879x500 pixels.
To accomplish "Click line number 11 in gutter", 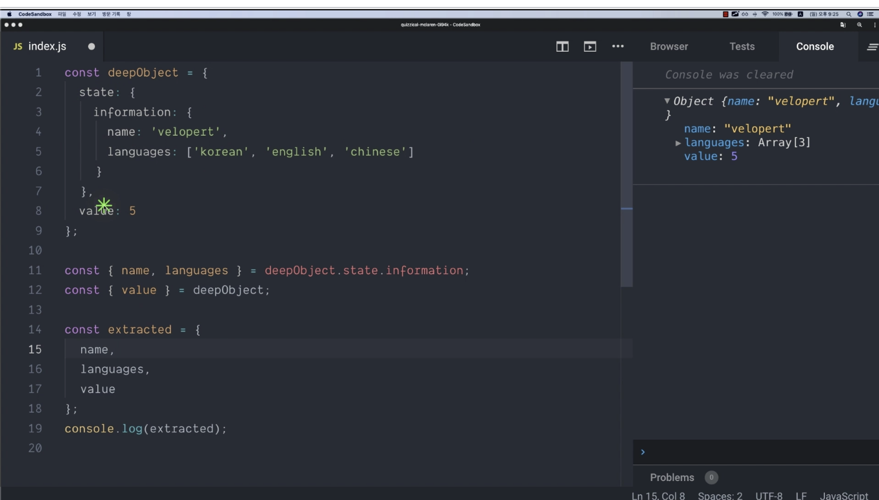I will pos(35,270).
